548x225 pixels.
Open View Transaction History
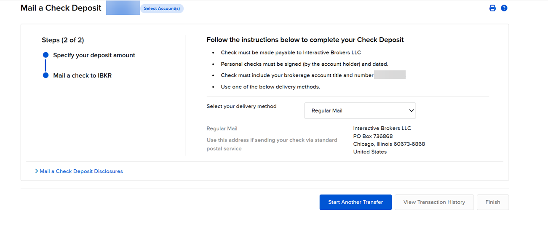click(434, 202)
